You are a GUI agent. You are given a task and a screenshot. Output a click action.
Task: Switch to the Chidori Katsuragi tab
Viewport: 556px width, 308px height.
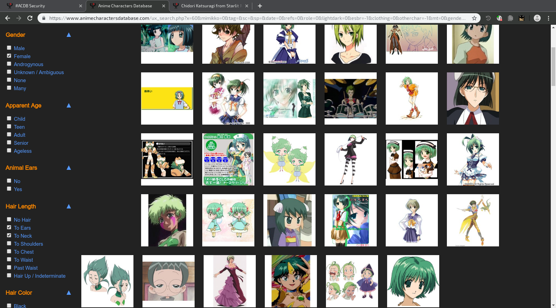pyautogui.click(x=211, y=6)
